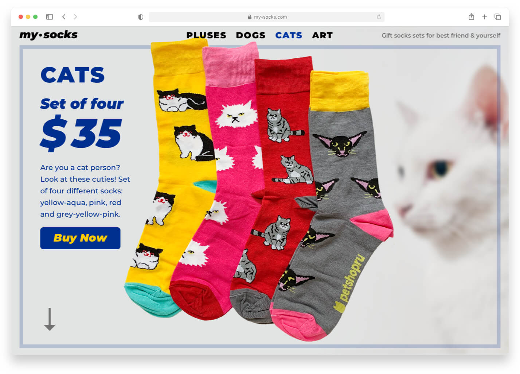
Task: Toggle the Safari sidebar icon
Action: [50, 17]
